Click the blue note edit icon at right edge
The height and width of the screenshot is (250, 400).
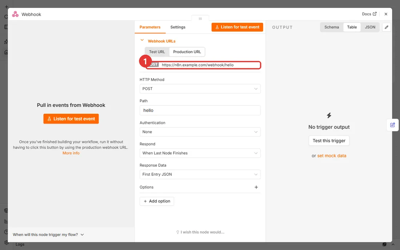pyautogui.click(x=392, y=125)
